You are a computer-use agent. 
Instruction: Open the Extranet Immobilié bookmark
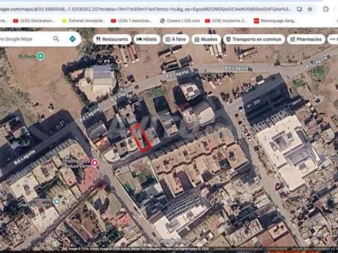[x=83, y=21]
